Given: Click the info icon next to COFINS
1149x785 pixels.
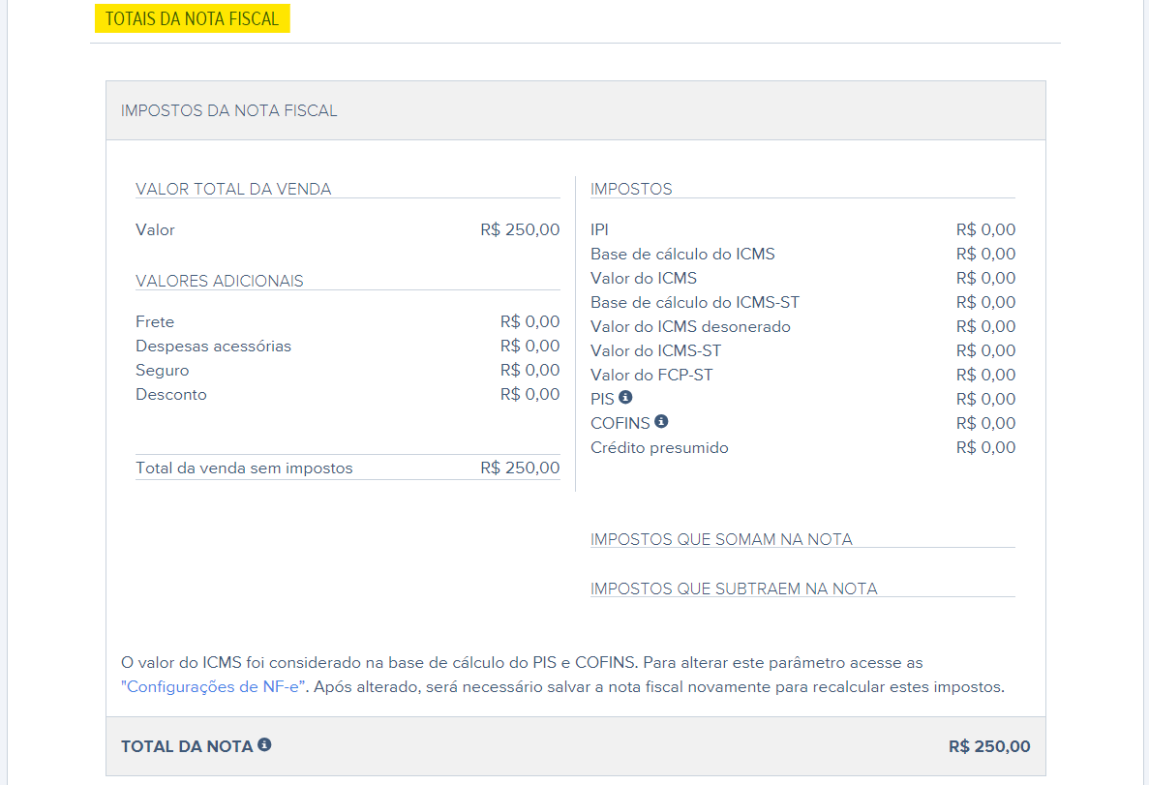Looking at the screenshot, I should point(661,421).
